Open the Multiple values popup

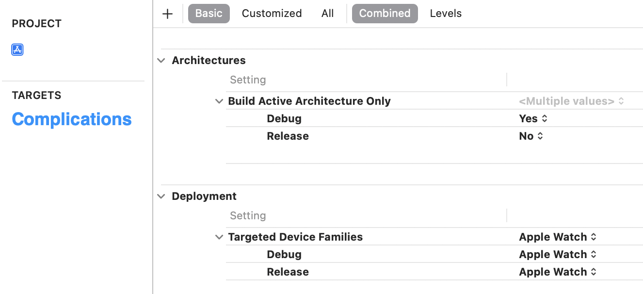[571, 101]
